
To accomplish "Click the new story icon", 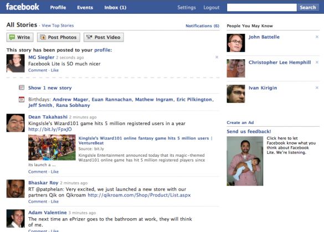I will 22,87.
